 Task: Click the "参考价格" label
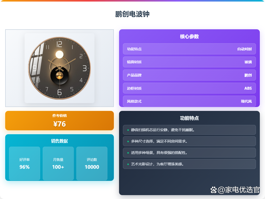60,116
